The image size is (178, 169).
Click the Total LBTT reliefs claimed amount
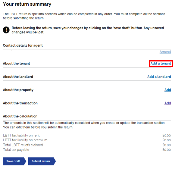[167, 145]
